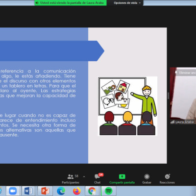Screen dimensions: 196x196
Task: Click the green screen-sharing notification bar
Action: [71, 3]
